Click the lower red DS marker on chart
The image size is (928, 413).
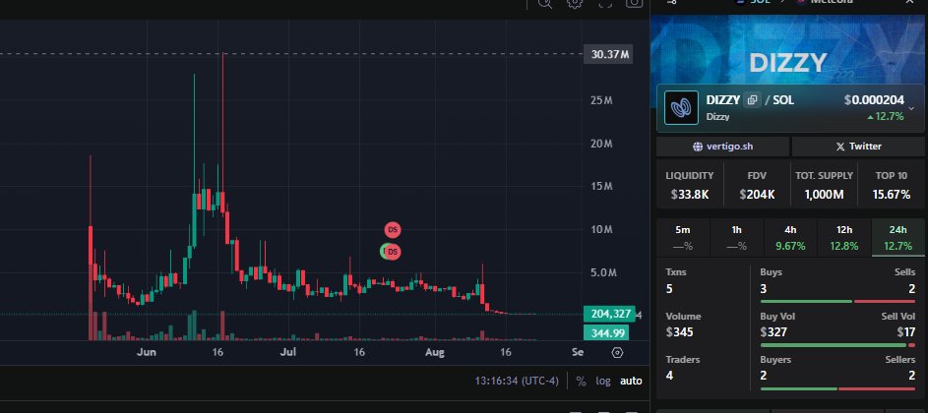(393, 252)
